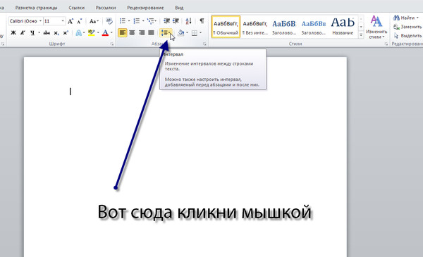This screenshot has height=257, width=423.
Task: Toggle superscript x² formatting
Action: point(66,33)
